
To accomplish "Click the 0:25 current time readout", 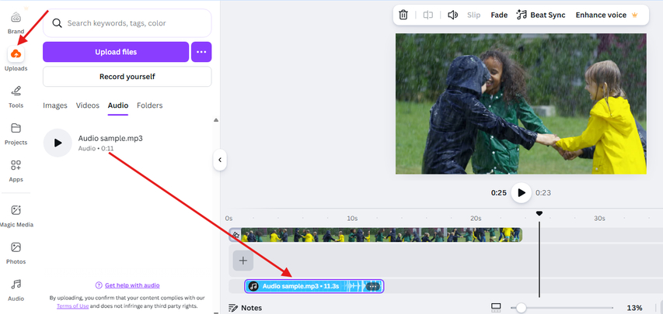I will (498, 193).
